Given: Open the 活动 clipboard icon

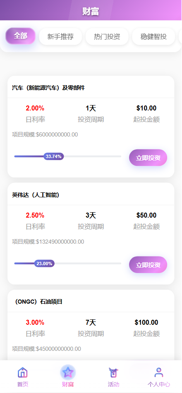Looking at the screenshot, I should point(113,372).
